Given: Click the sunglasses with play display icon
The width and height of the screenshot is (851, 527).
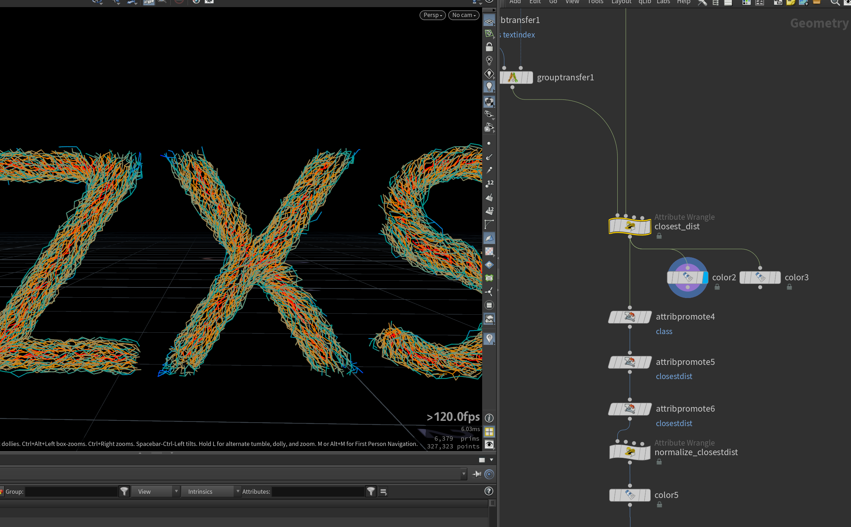Looking at the screenshot, I should (x=489, y=127).
